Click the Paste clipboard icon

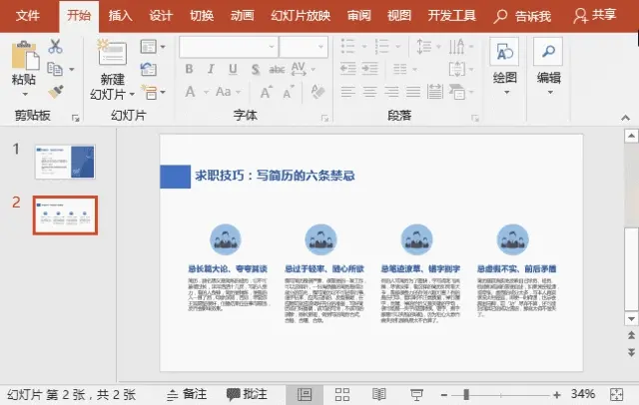25,55
